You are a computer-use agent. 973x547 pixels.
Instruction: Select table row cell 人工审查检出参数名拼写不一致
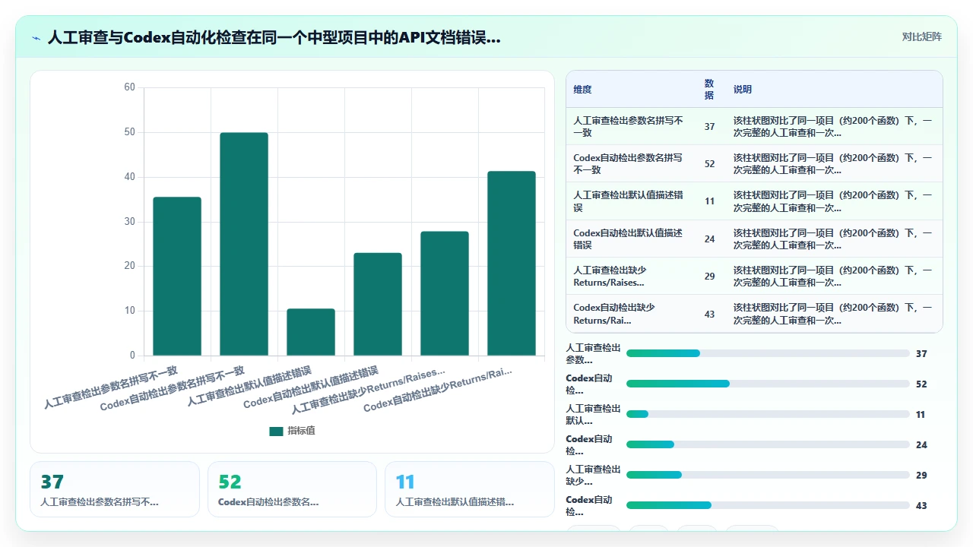pyautogui.click(x=630, y=126)
